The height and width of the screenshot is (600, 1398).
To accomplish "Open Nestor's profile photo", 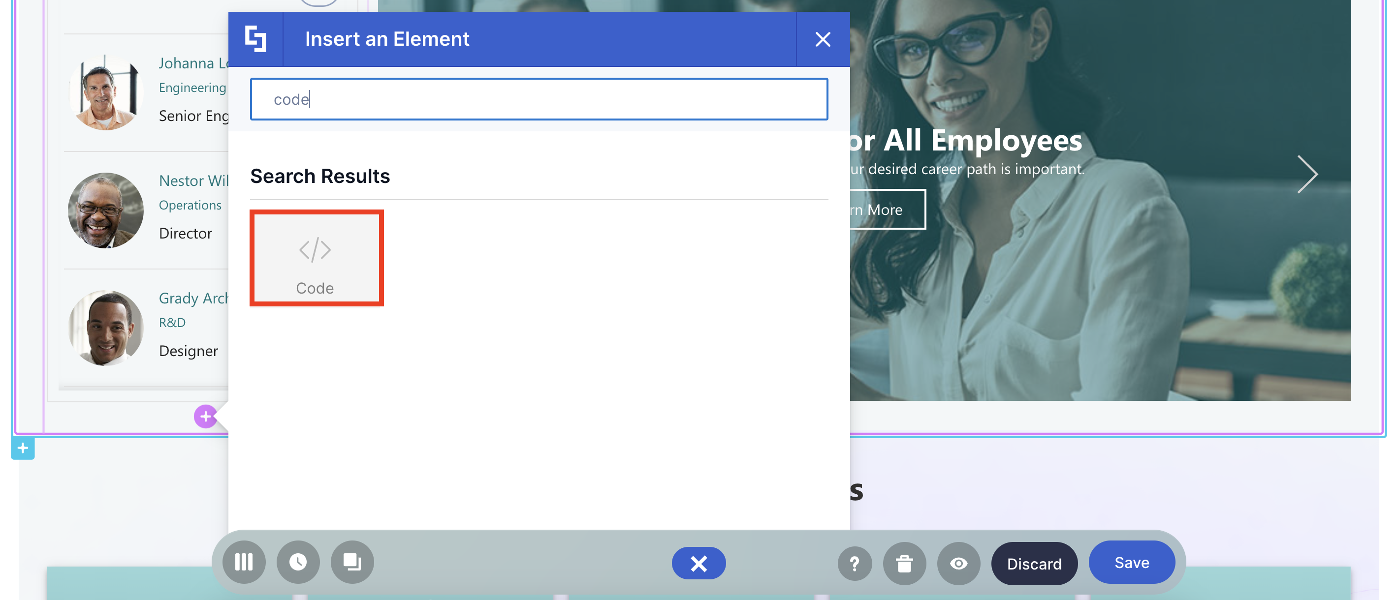I will (x=105, y=210).
